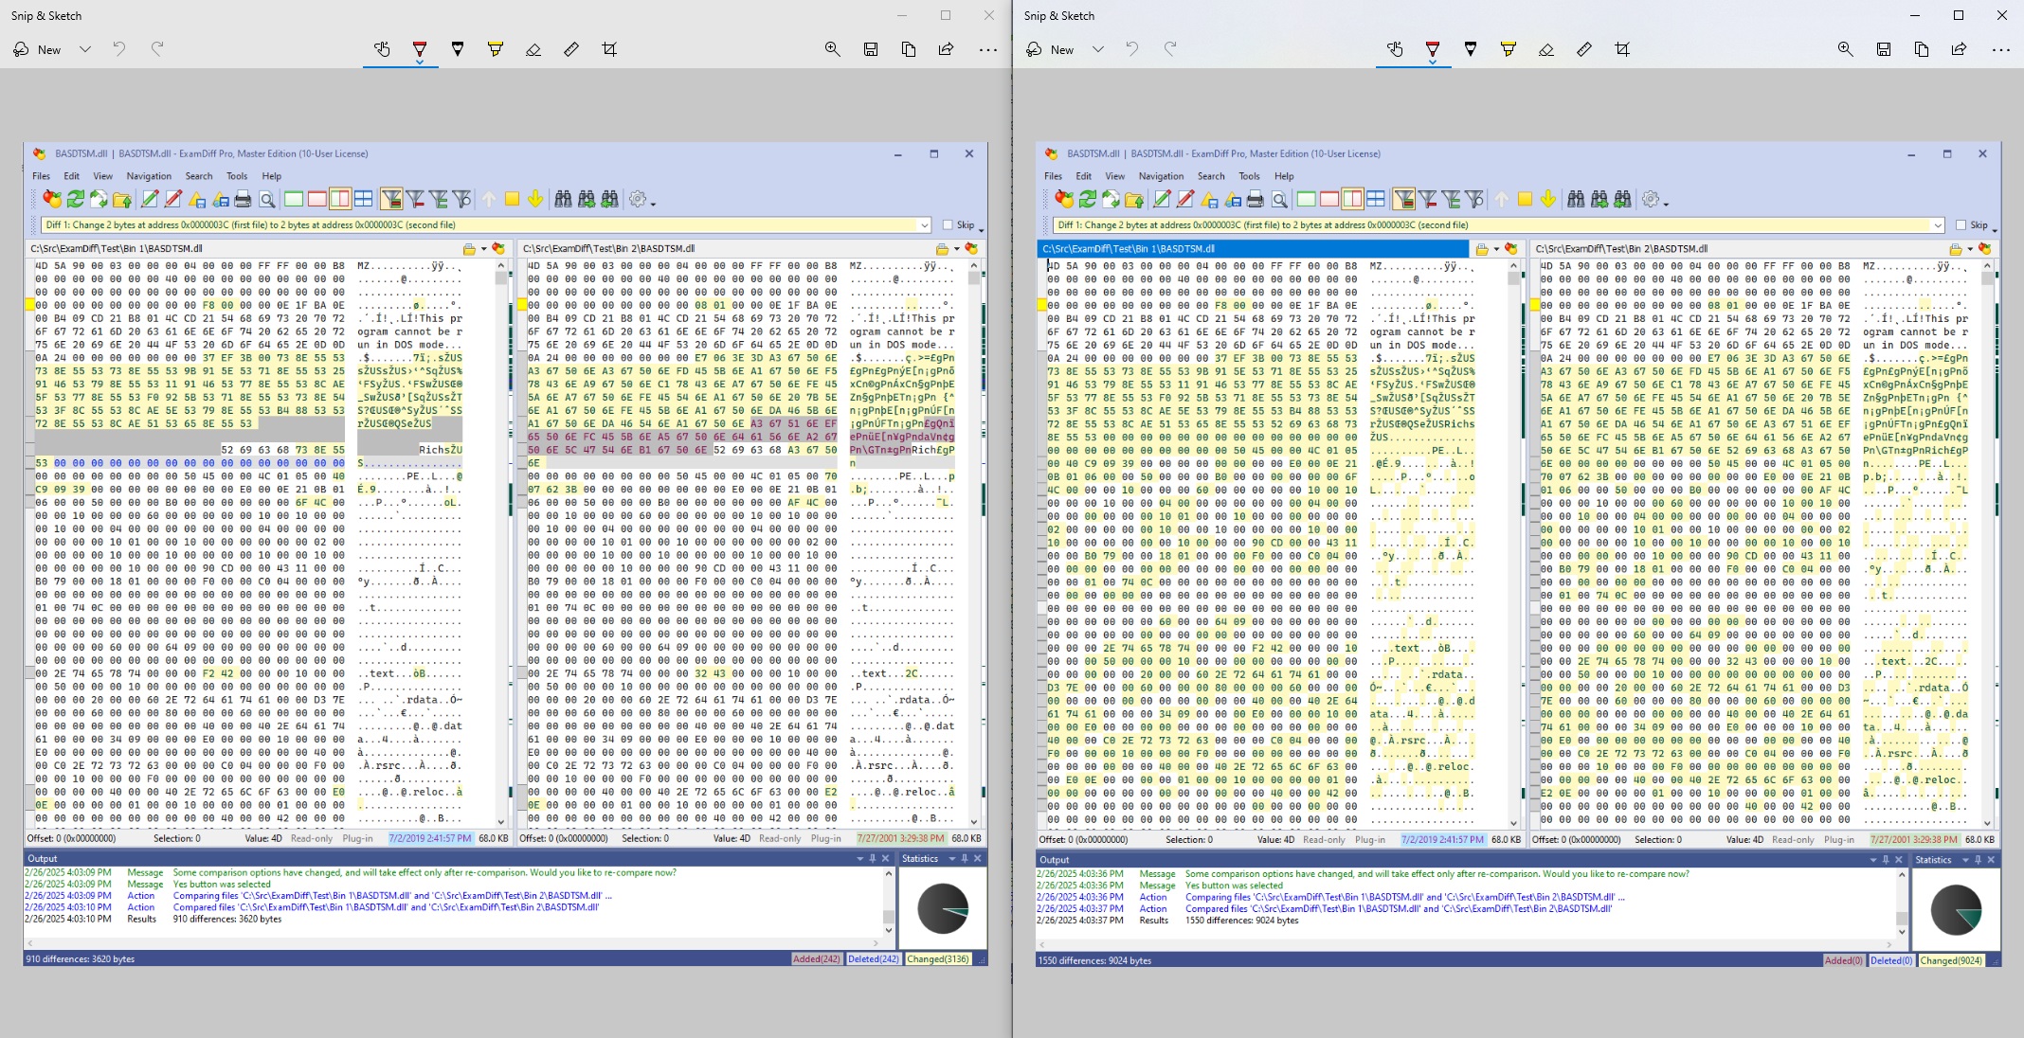Copy the snip in left Snip & Sketch
Viewport: 2024px width, 1038px height.
909,49
